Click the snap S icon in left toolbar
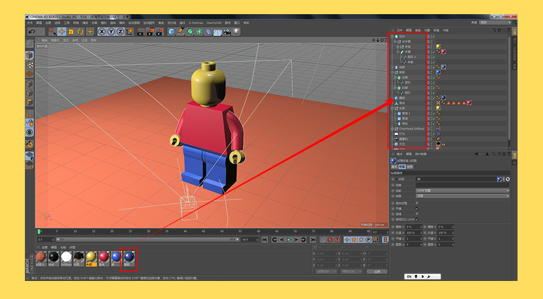 tap(30, 132)
